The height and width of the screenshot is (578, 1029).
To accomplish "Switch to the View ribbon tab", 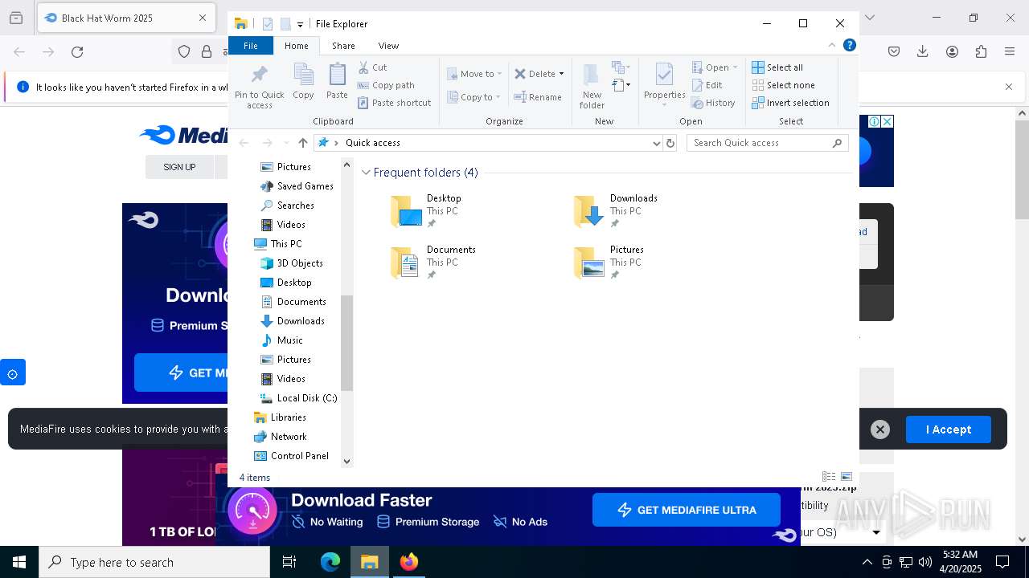I will coord(388,46).
